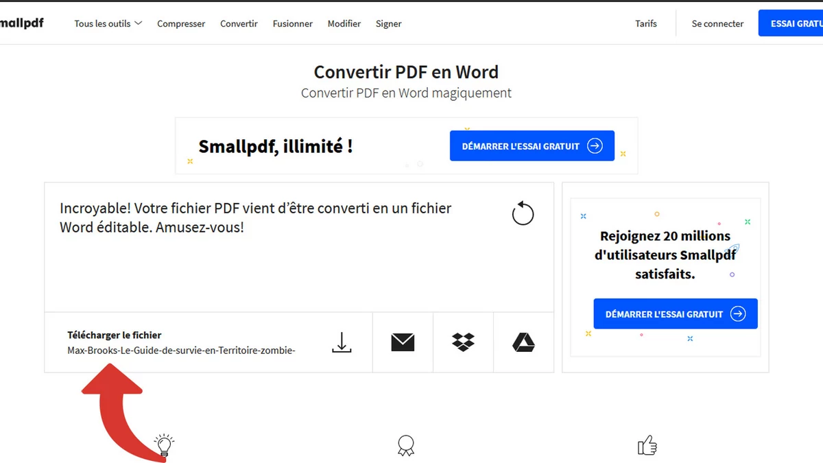Click the download arrow icon
The width and height of the screenshot is (823, 463).
tap(342, 342)
